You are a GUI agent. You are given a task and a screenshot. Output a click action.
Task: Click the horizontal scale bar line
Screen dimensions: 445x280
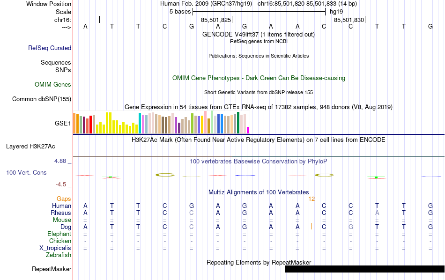pos(259,12)
